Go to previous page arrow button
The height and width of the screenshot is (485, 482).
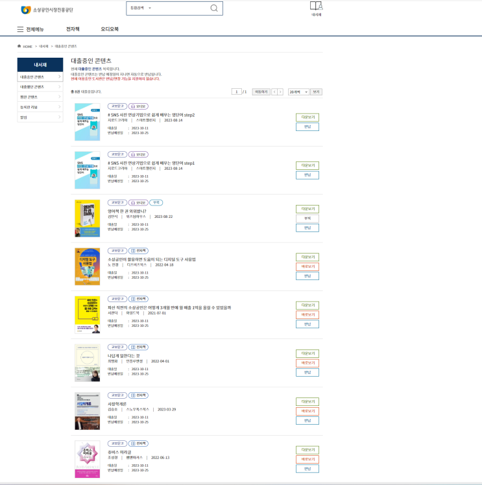[274, 92]
